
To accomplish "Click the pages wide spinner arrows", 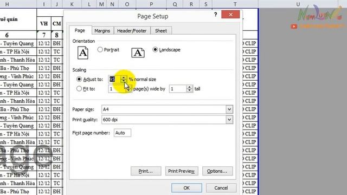I will click(128, 89).
